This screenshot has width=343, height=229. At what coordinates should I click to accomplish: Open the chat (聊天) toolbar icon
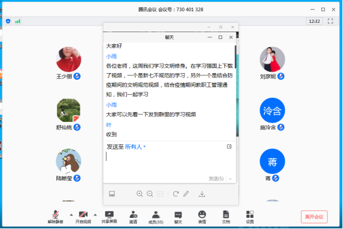(x=178, y=217)
